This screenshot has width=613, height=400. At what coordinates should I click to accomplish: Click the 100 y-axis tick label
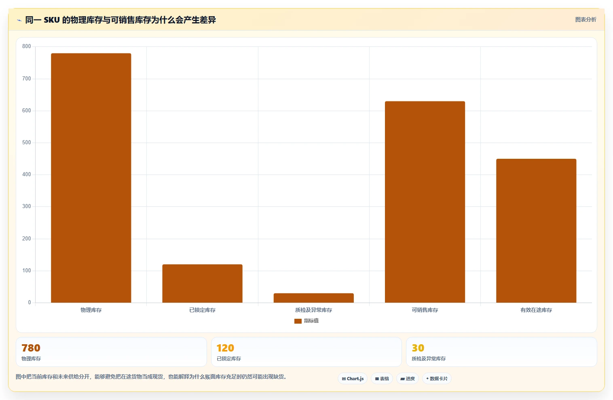(x=27, y=271)
